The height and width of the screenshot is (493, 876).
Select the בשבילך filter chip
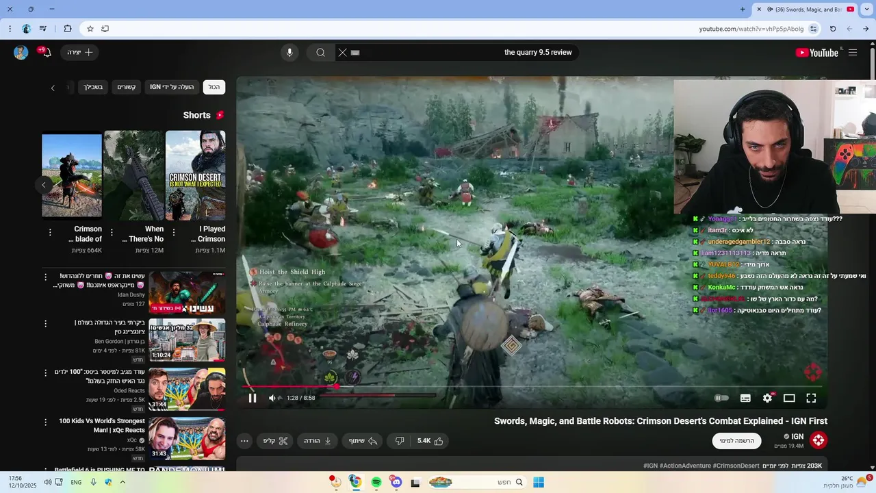pos(93,87)
